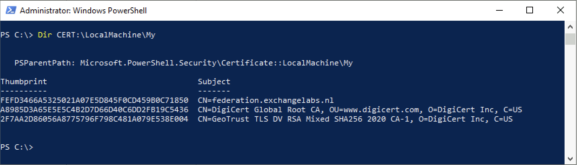577x165 pixels.
Task: Click the vertical scrollbar thumb
Action: (x=570, y=39)
